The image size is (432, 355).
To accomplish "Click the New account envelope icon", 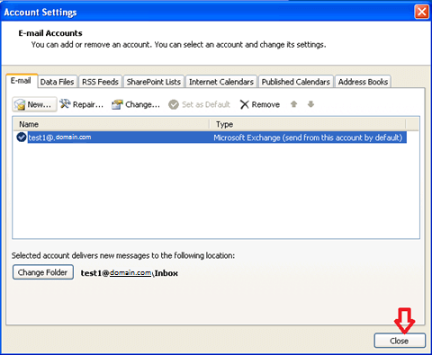I will click(x=20, y=104).
